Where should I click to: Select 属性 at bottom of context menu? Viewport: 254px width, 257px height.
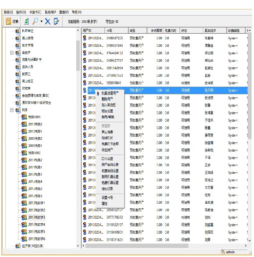click(105, 203)
